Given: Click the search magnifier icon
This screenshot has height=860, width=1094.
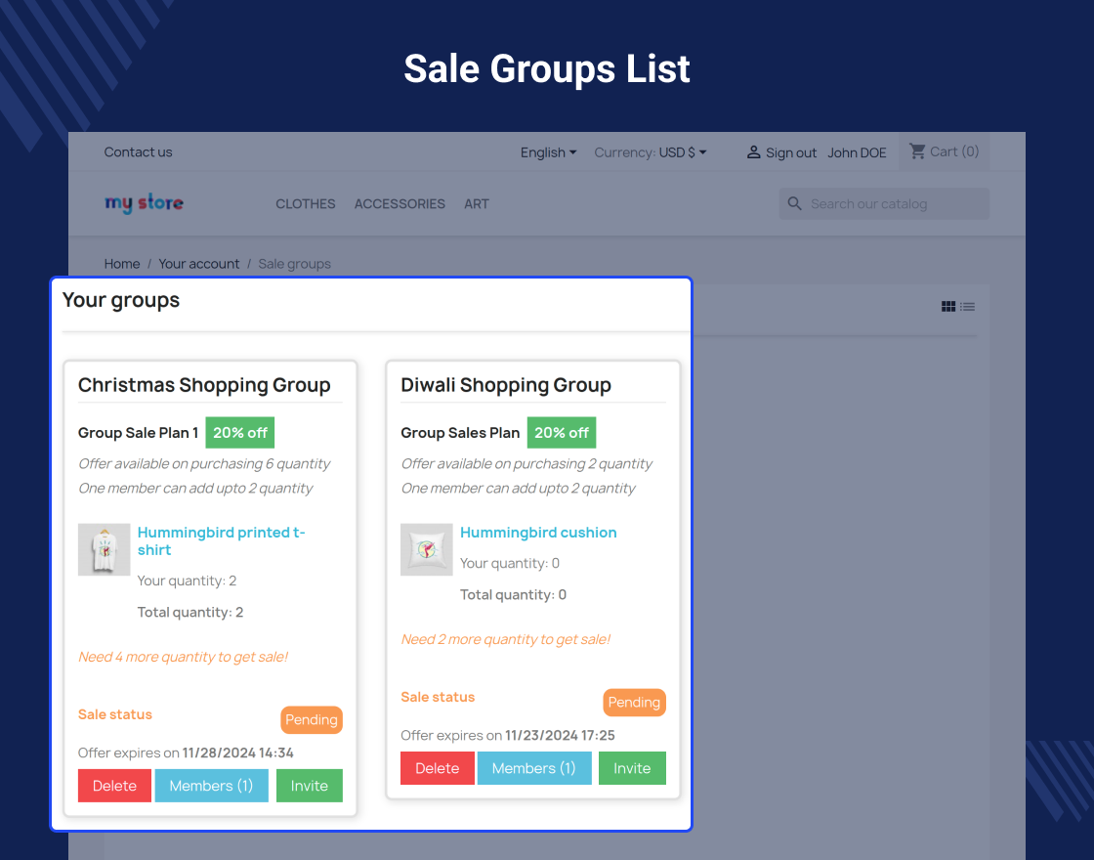Looking at the screenshot, I should pyautogui.click(x=795, y=204).
